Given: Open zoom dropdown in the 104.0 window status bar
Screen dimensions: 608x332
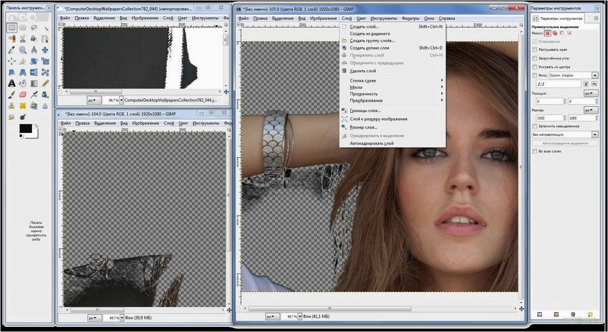Looking at the screenshot, I should point(121,318).
